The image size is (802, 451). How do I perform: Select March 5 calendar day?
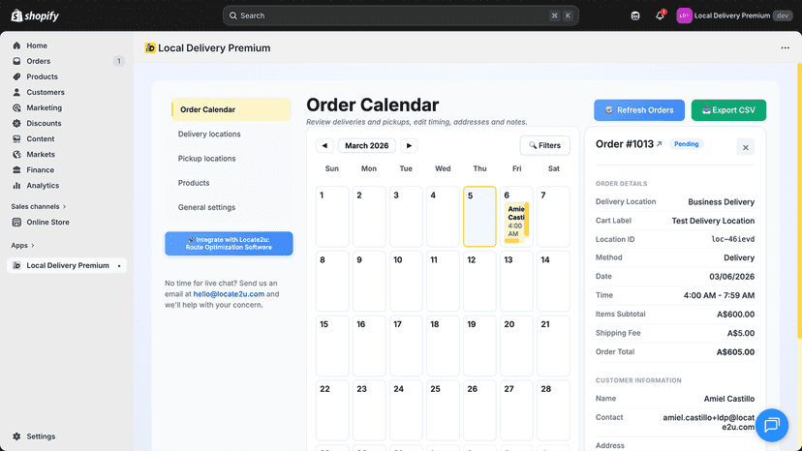(479, 217)
